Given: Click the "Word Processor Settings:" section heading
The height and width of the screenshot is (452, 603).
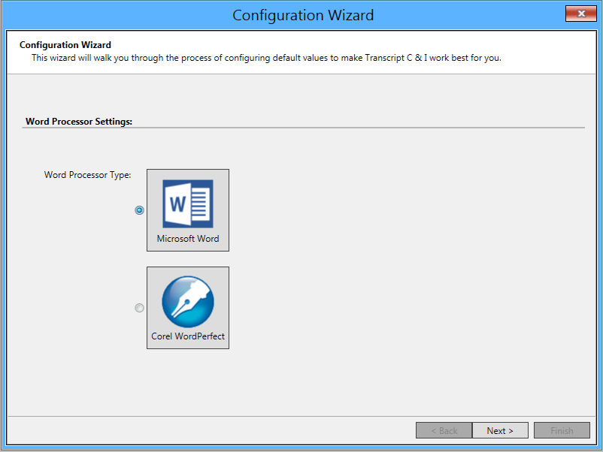Looking at the screenshot, I should [79, 121].
